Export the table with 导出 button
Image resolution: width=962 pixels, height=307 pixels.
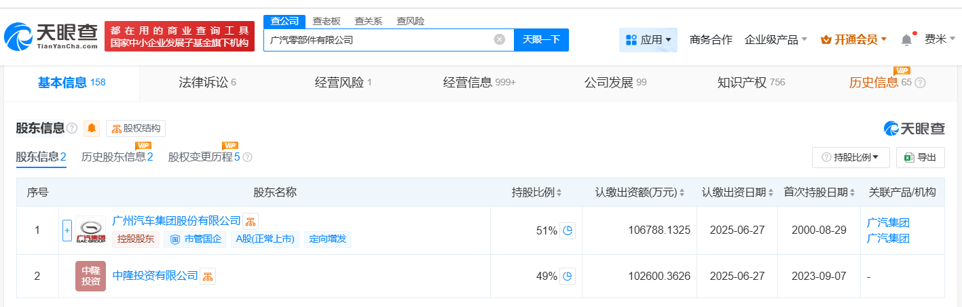(x=920, y=157)
